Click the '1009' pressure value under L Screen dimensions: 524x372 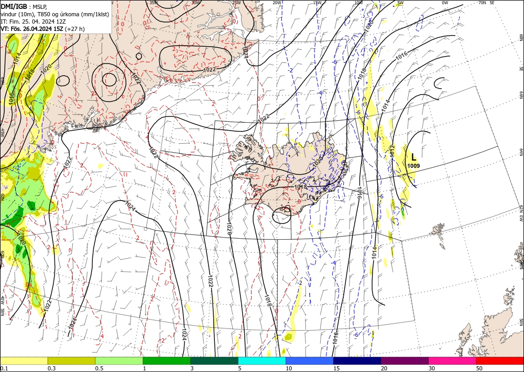(414, 166)
